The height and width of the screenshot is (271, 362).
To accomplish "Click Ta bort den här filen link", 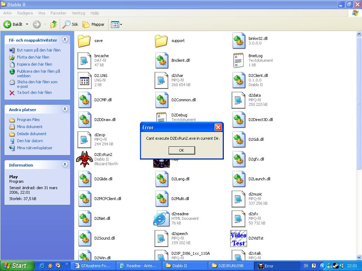I will point(34,92).
